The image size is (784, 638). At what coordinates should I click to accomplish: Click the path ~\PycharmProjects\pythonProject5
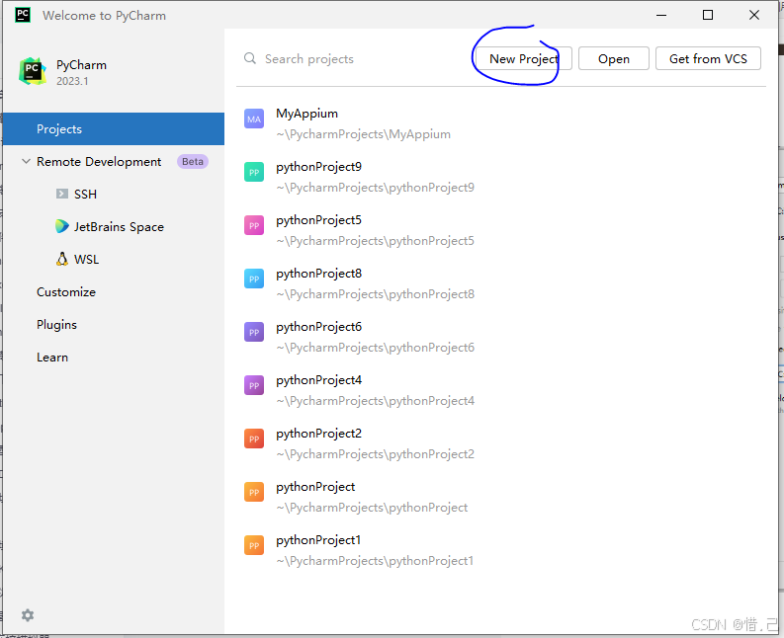click(376, 241)
